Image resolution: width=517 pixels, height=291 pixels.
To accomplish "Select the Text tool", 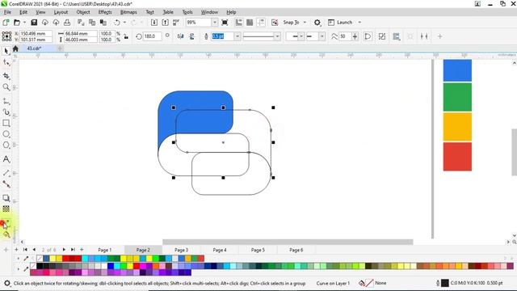I will pyautogui.click(x=6, y=159).
